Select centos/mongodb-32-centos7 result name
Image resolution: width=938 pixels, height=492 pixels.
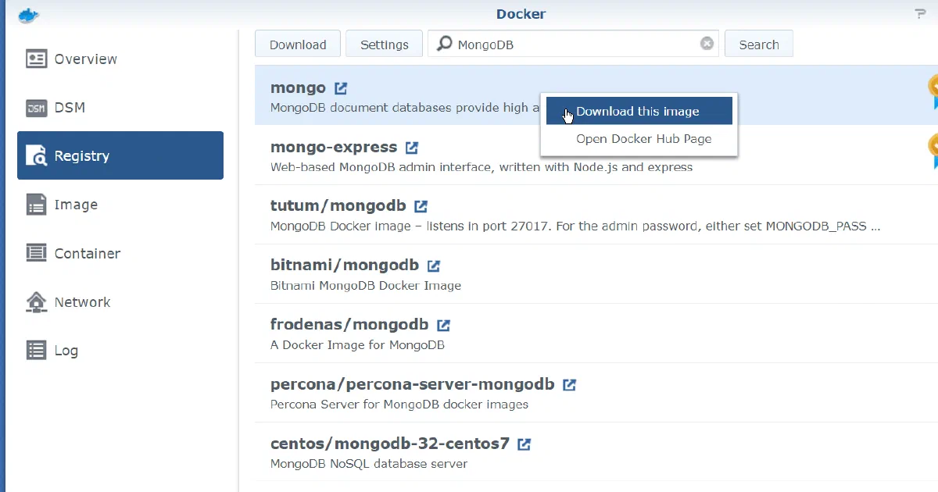(390, 444)
